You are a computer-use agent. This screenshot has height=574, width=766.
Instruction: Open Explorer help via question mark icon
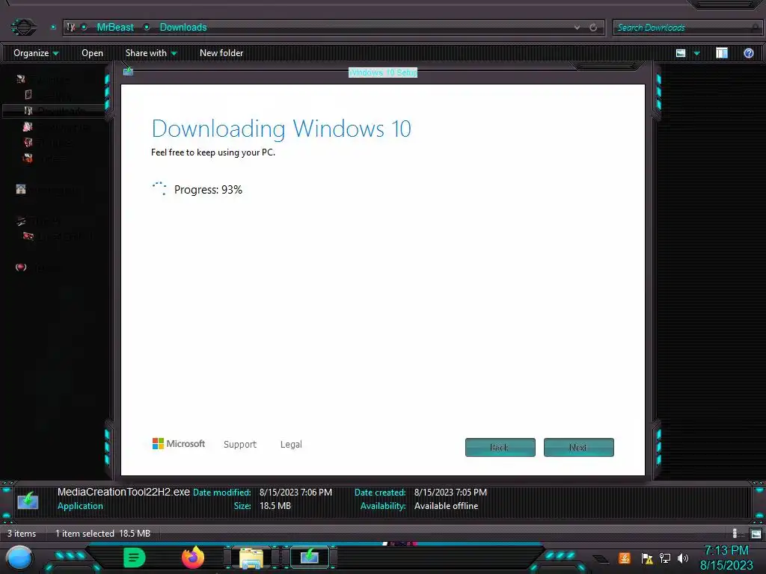(x=748, y=53)
